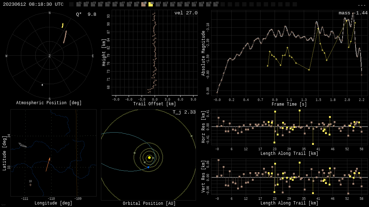The width and height of the screenshot is (369, 207).
Task: Click the Latitude [deg] axis label
Action: click(4, 153)
